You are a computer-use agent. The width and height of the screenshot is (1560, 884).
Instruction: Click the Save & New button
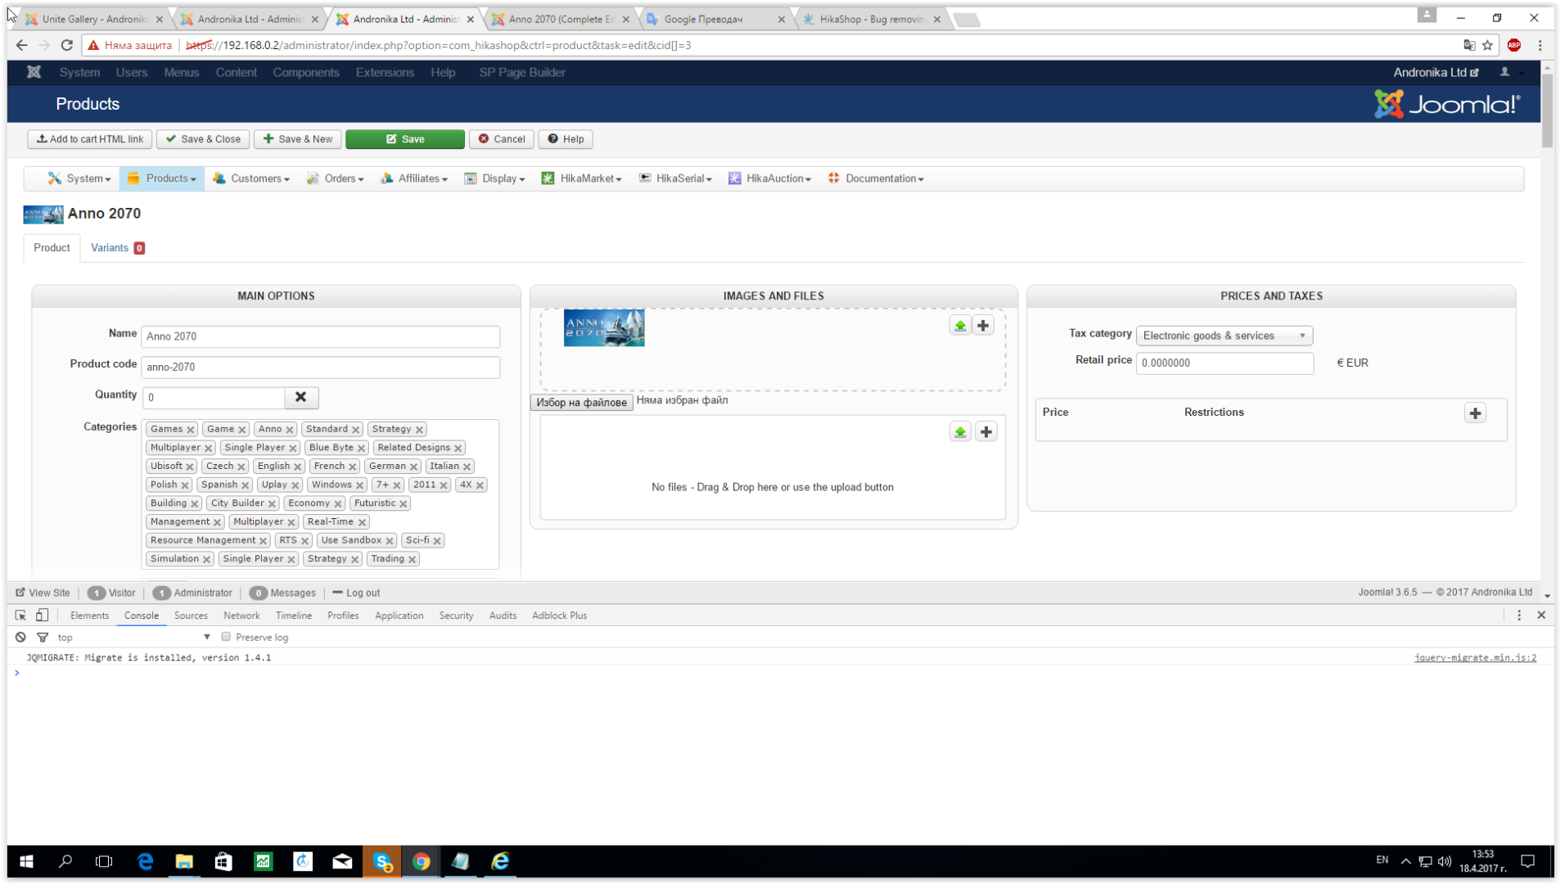tap(298, 139)
